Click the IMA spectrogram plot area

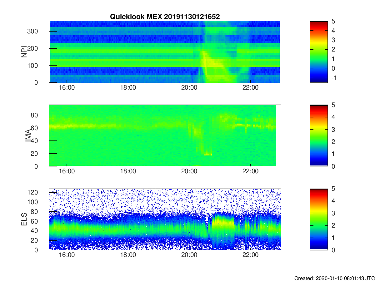tap(165, 136)
